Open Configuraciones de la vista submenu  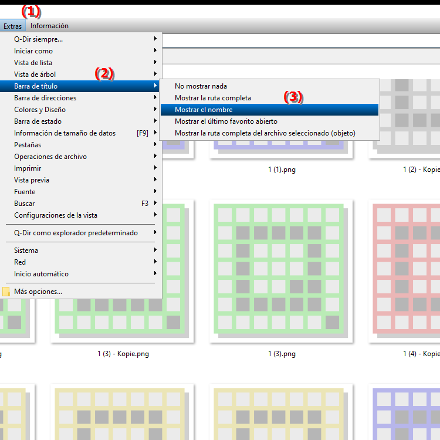point(81,215)
